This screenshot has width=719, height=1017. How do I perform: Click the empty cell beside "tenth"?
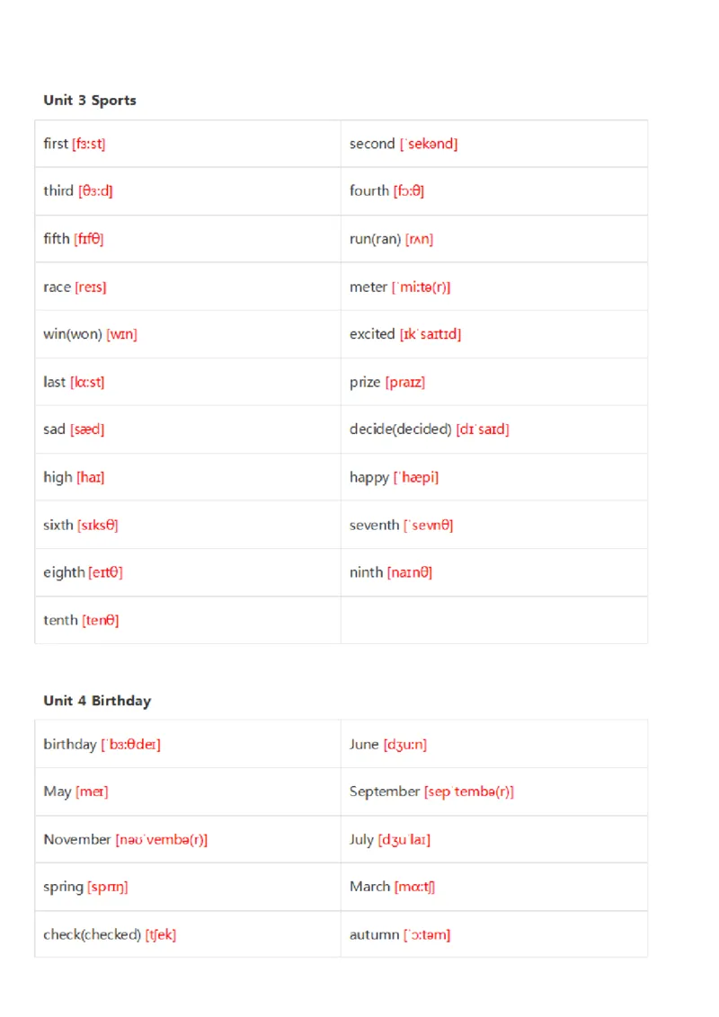493,620
